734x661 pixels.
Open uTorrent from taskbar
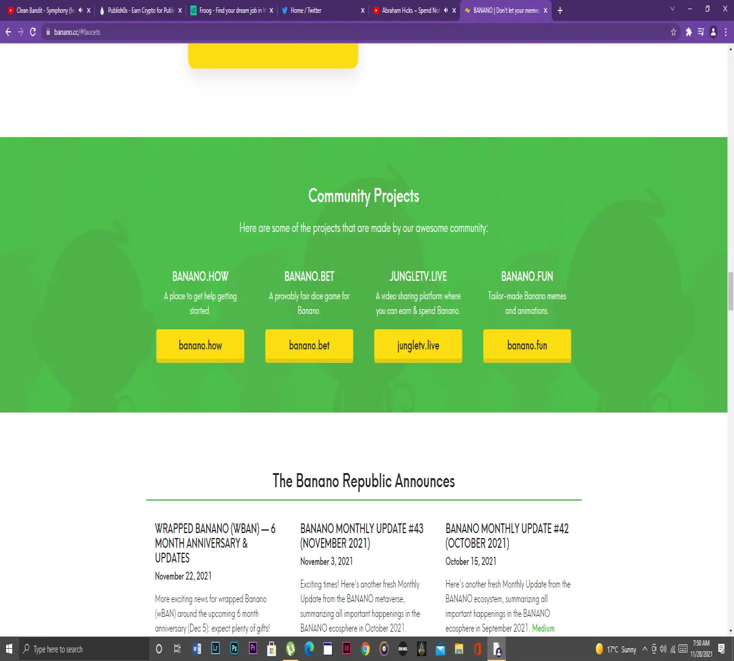coord(291,649)
